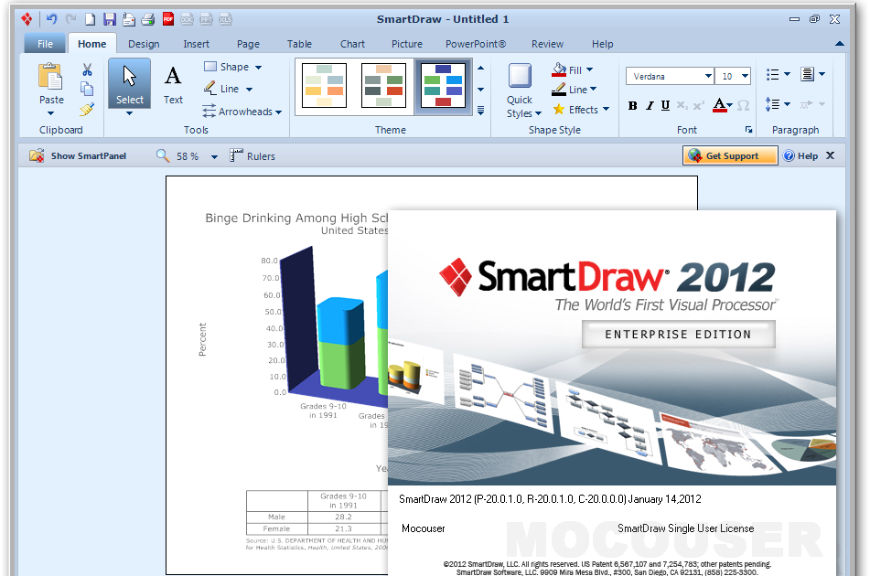Undo the last action
The height and width of the screenshot is (576, 870).
(x=51, y=19)
